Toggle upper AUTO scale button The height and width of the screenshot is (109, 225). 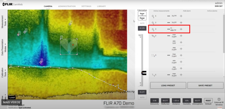142,23
